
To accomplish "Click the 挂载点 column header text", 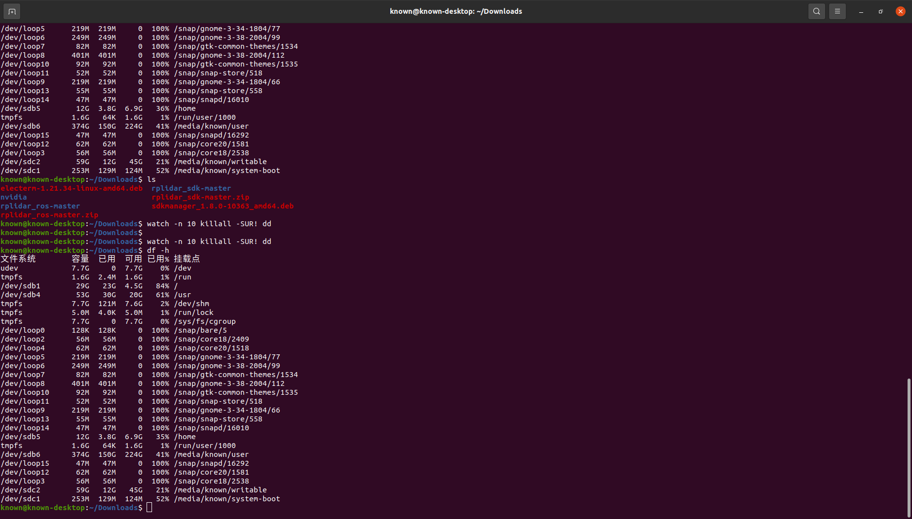I will click(x=187, y=258).
